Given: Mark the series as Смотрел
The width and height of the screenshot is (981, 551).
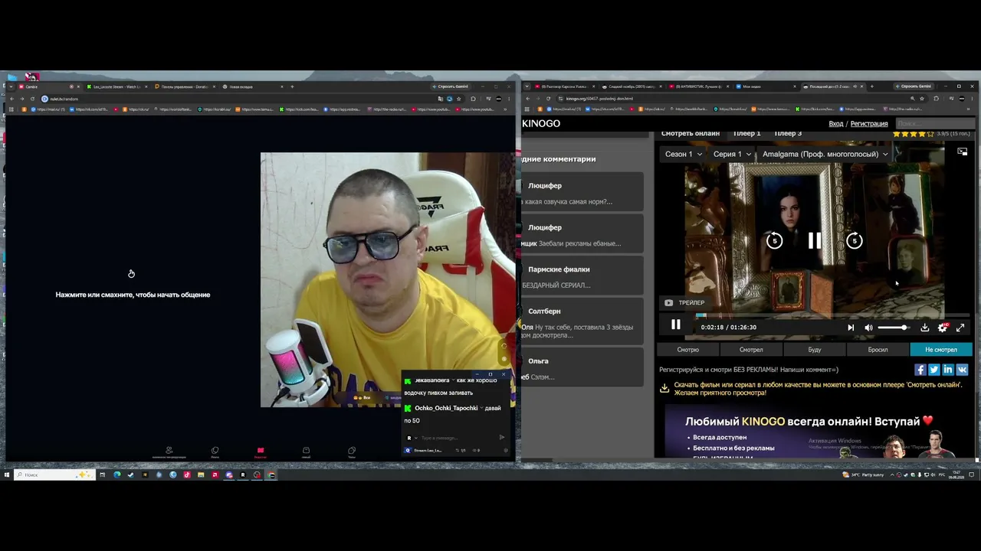Looking at the screenshot, I should tap(751, 350).
